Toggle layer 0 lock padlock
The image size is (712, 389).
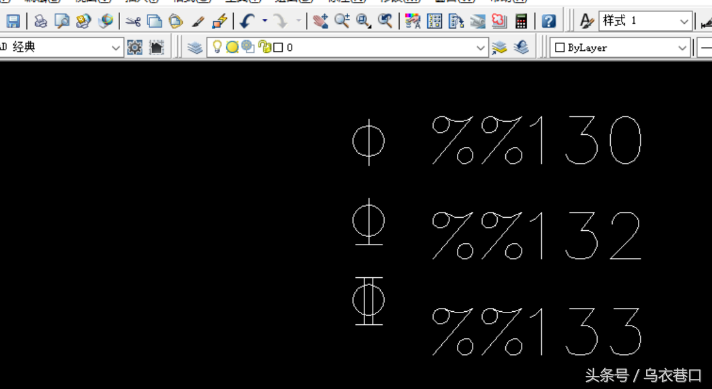pyautogui.click(x=264, y=46)
